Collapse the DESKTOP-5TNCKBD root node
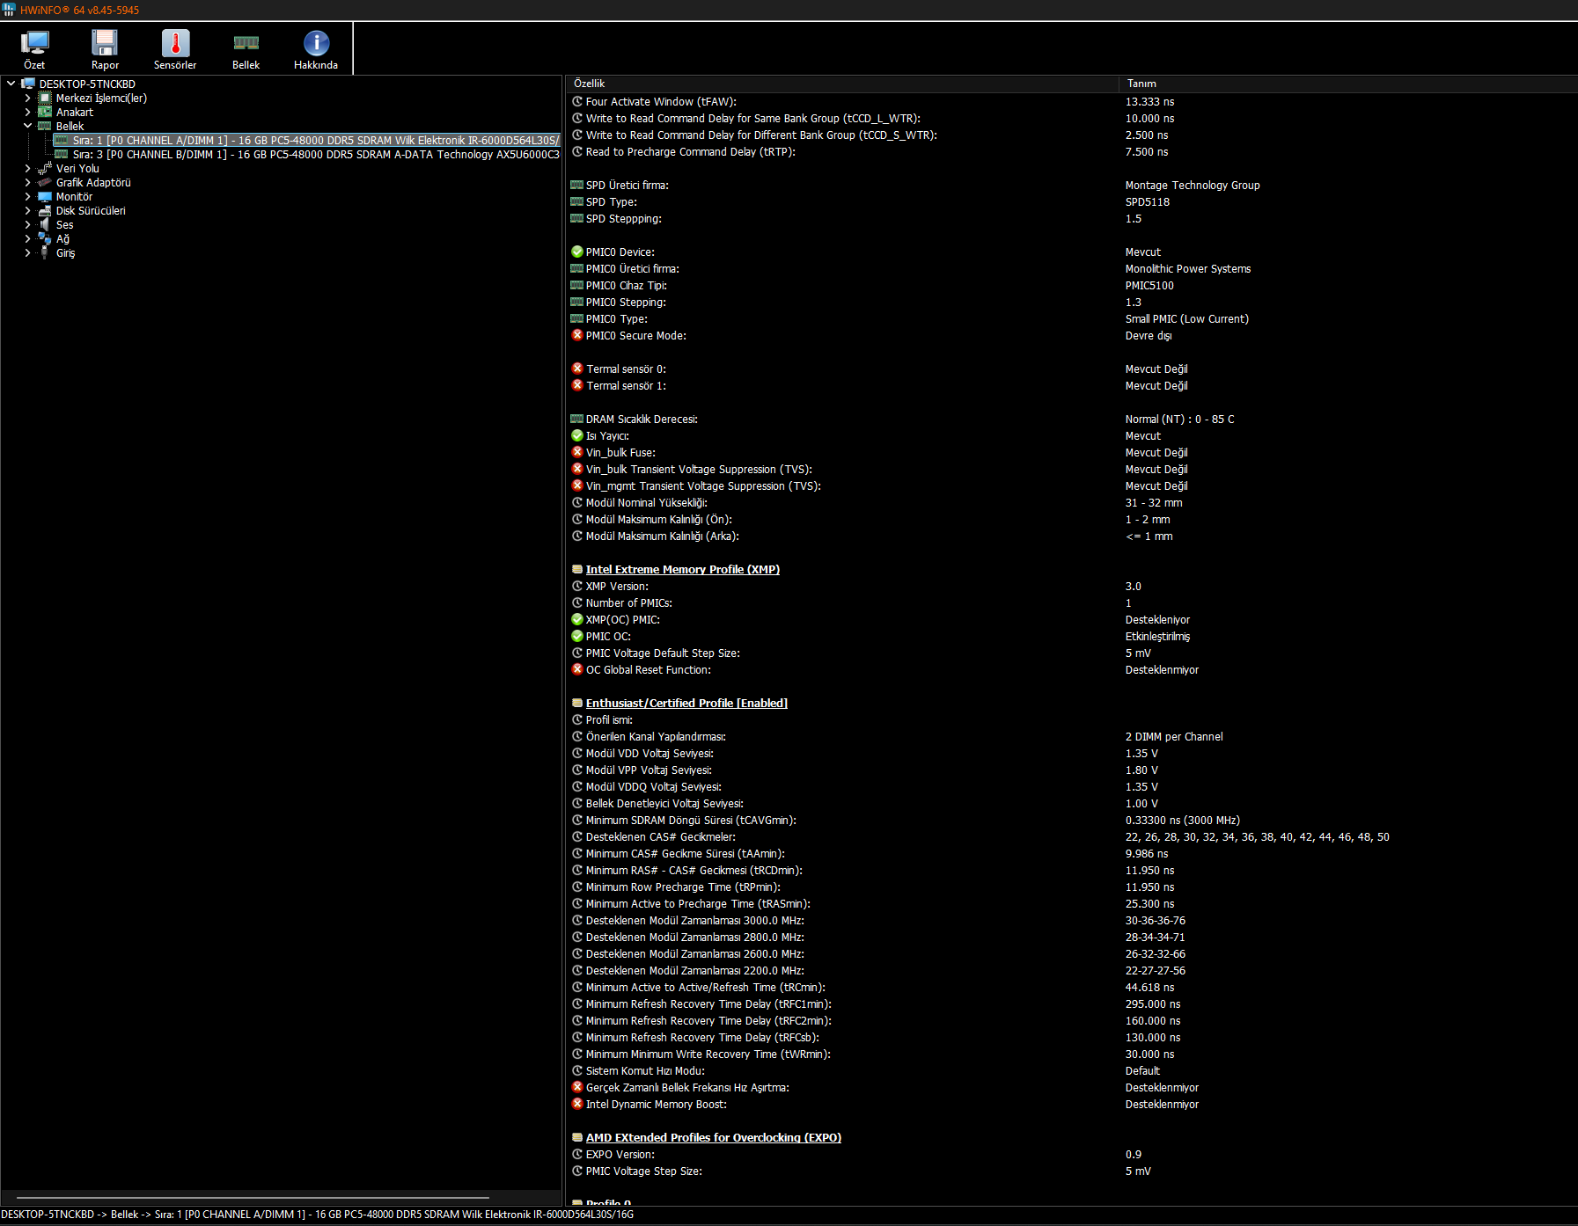Viewport: 1578px width, 1226px height. click(x=11, y=84)
